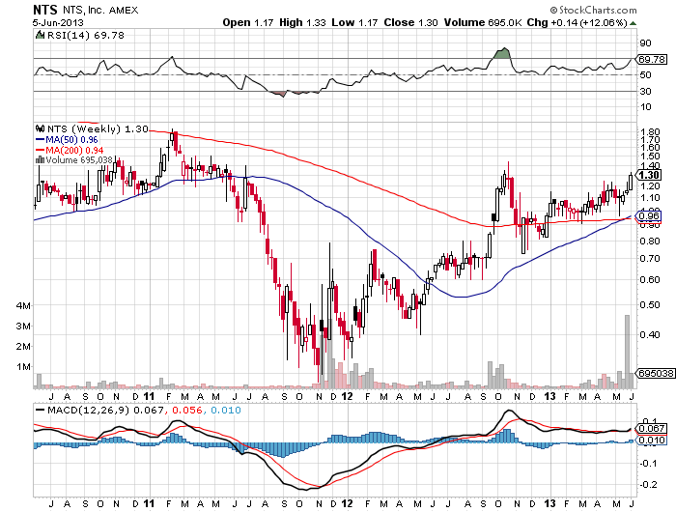The height and width of the screenshot is (512, 676).
Task: Click the 0.067 MACD axis tag
Action: pos(652,428)
